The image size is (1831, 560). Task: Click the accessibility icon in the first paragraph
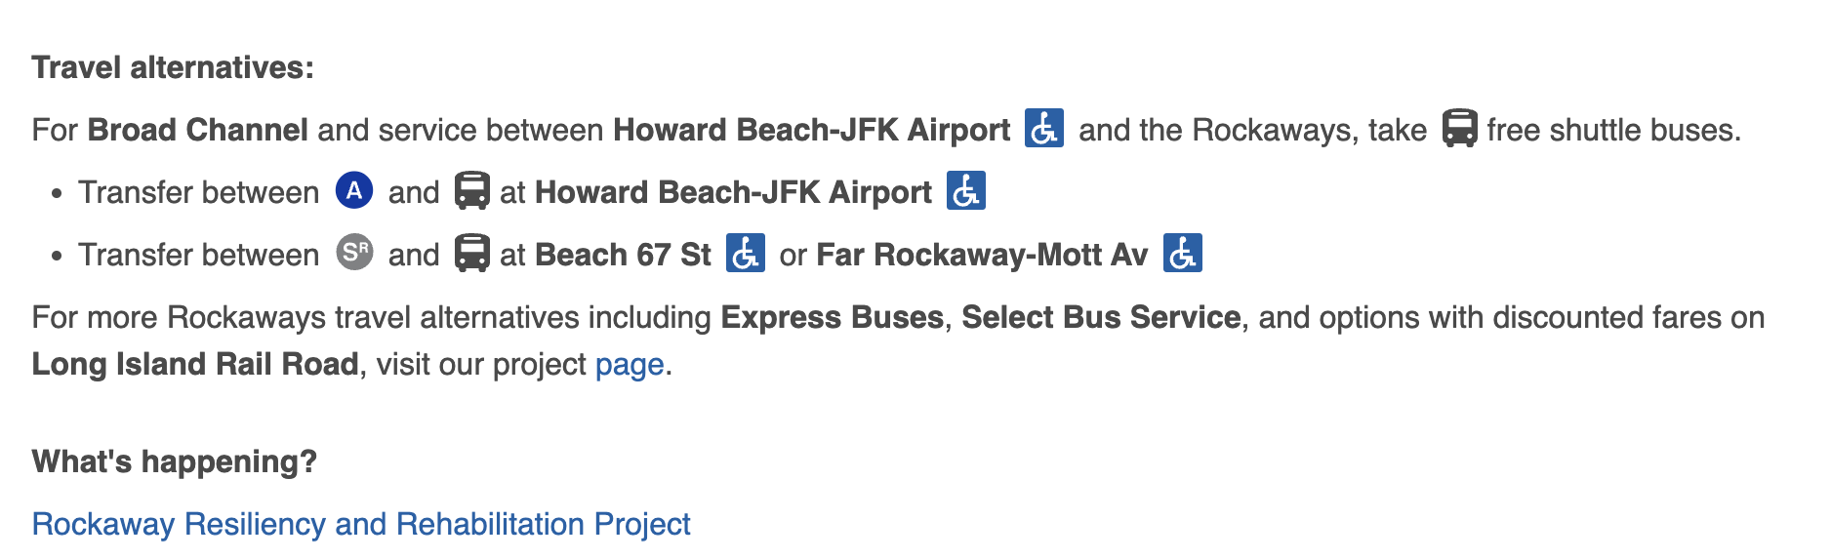coord(1043,129)
